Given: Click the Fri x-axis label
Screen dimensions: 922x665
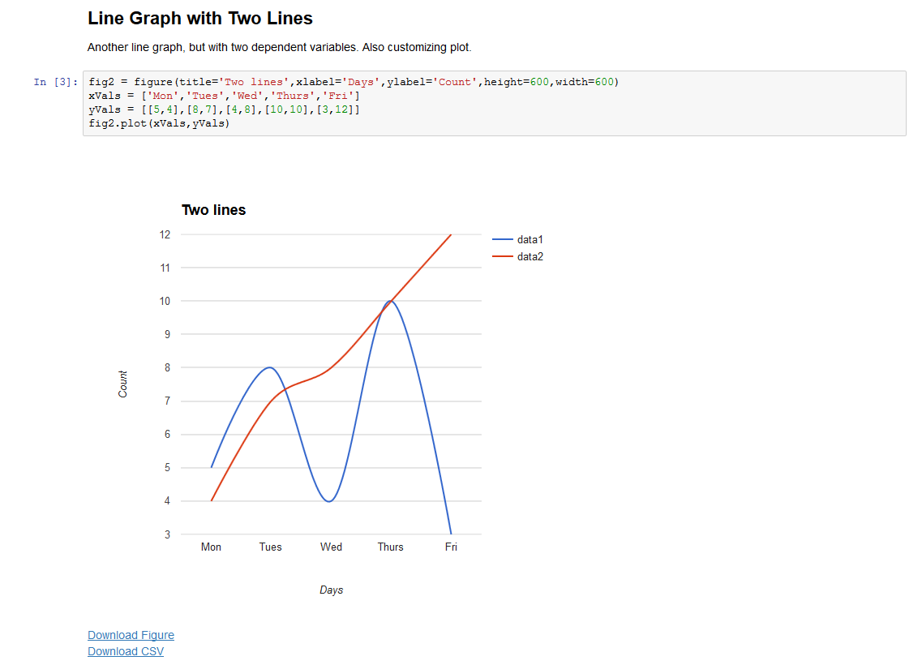Looking at the screenshot, I should click(x=451, y=547).
